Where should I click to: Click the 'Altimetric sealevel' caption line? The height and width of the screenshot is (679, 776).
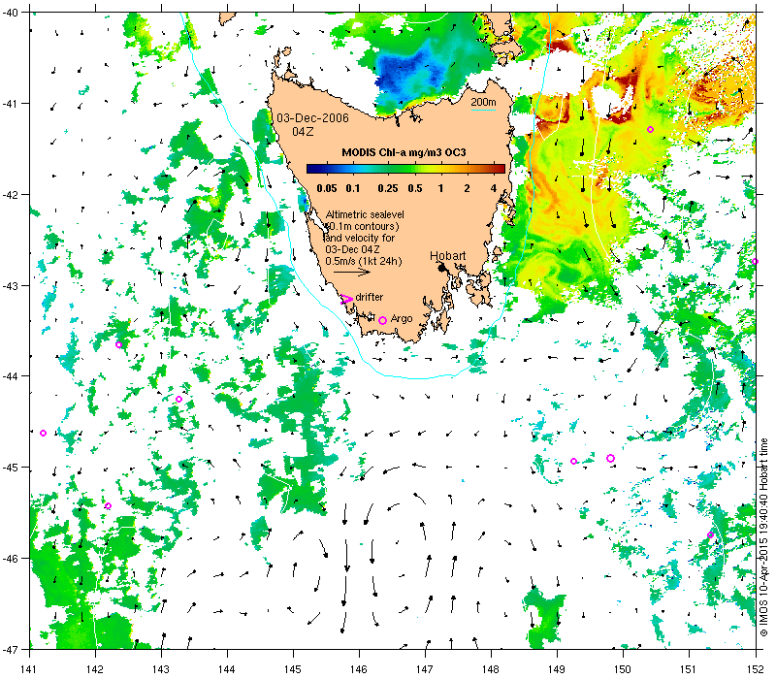point(365,214)
